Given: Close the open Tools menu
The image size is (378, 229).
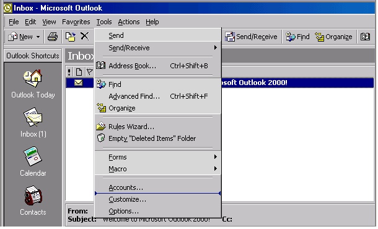Looking at the screenshot, I should 104,22.
